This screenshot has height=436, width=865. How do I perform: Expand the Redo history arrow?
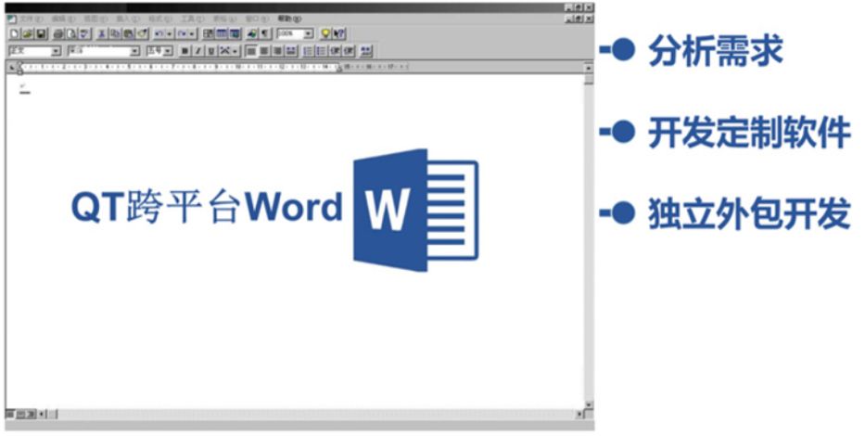(192, 33)
